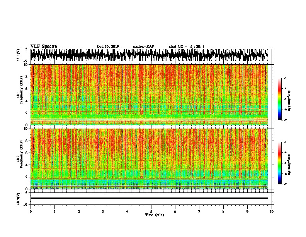Click the "ch.3(V)" axis label
306x237 pixels.
(x=19, y=199)
